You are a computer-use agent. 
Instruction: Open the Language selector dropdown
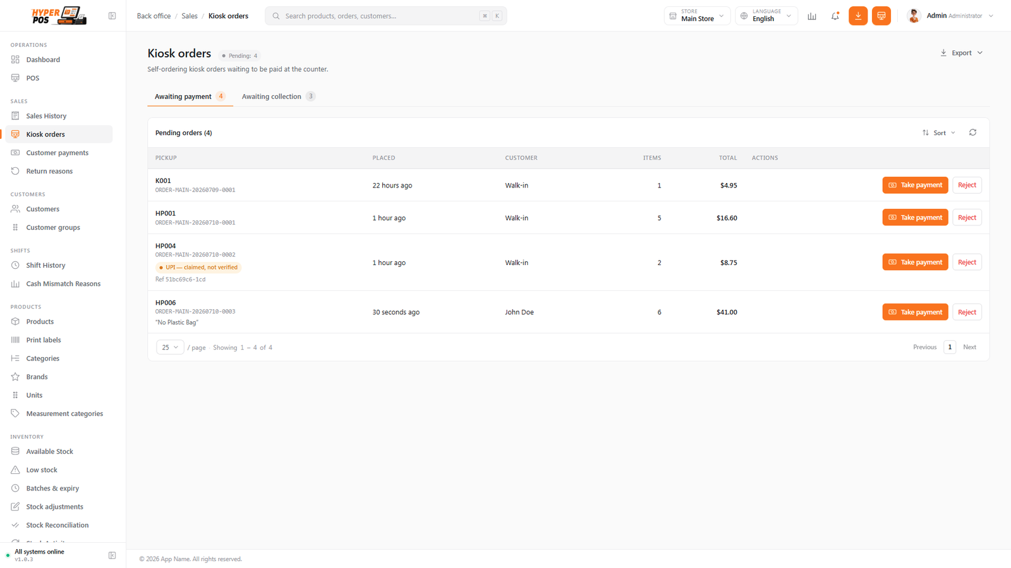(766, 16)
